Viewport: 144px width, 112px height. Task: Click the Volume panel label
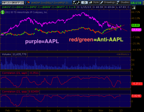6,54
